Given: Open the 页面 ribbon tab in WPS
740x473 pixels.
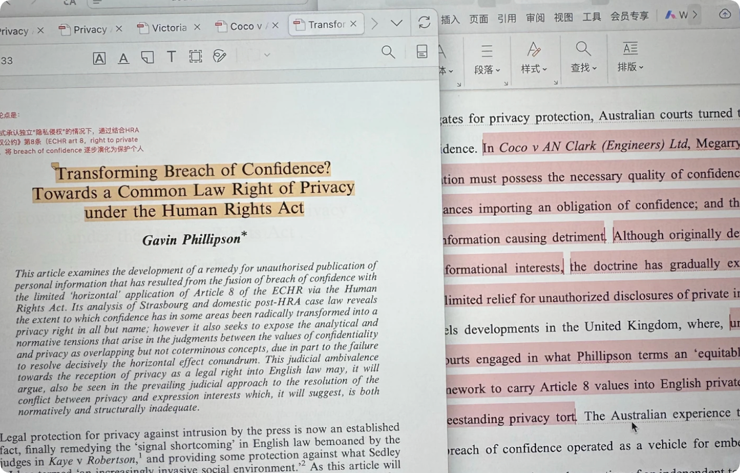Looking at the screenshot, I should coord(479,19).
